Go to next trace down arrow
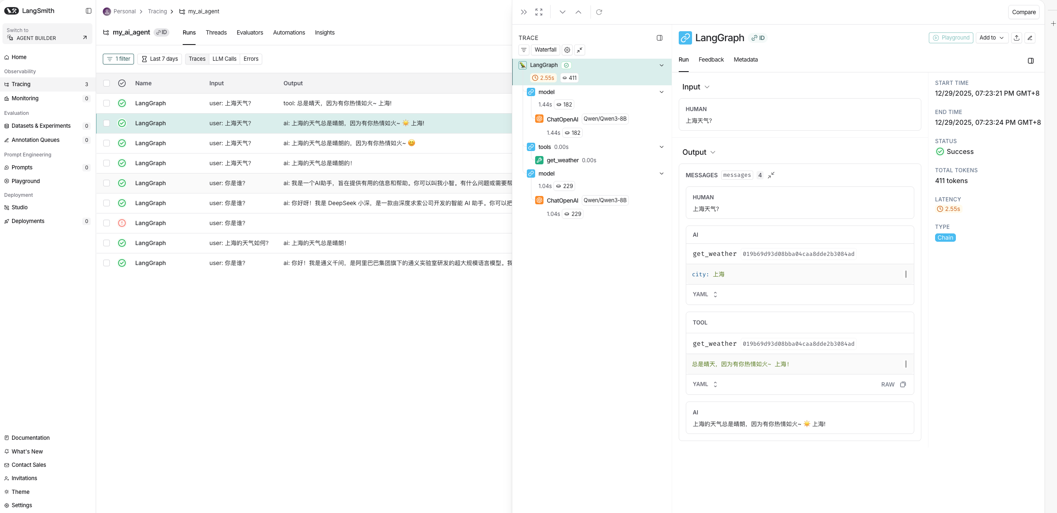 coord(563,12)
